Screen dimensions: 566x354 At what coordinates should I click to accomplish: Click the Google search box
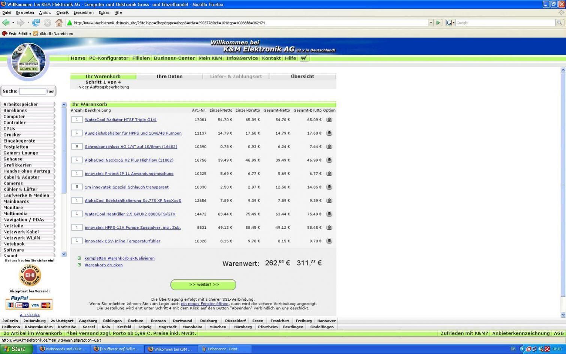click(x=505, y=23)
